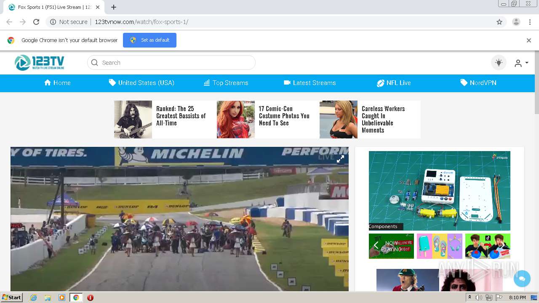The width and height of the screenshot is (539, 303).
Task: Open '17 Comic-Con Costume Photos' article
Action: [284, 116]
